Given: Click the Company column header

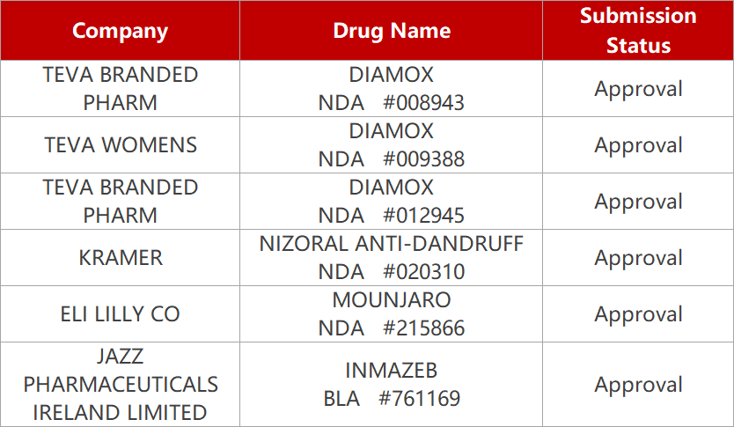Looking at the screenshot, I should [120, 31].
